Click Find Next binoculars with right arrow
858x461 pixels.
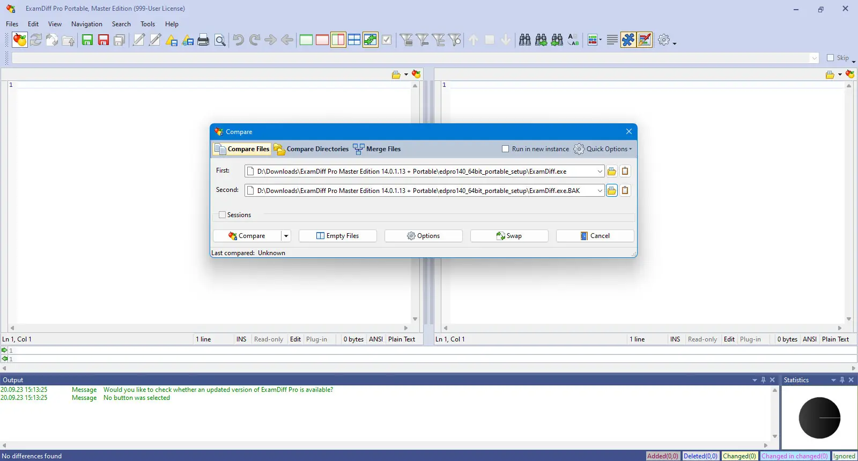541,40
